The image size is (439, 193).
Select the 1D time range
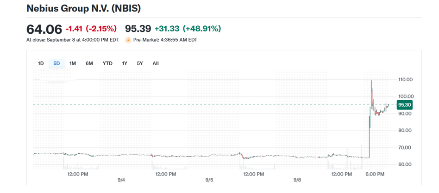41,63
